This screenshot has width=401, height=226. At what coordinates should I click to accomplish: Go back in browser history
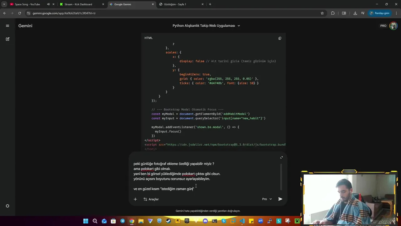click(4, 13)
